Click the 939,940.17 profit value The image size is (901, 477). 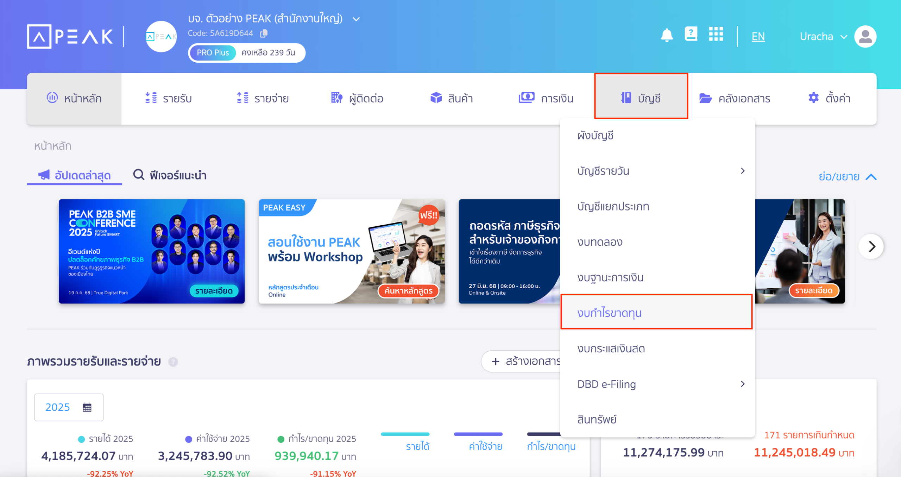tap(307, 456)
